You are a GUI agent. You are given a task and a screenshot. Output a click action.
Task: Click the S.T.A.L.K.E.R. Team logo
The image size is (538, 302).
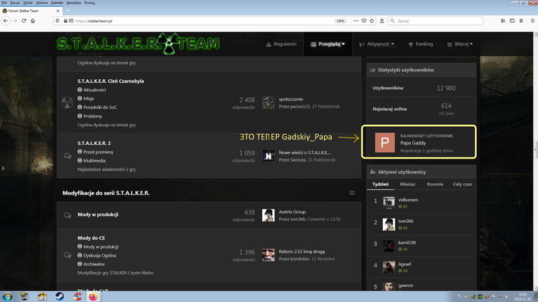click(137, 44)
